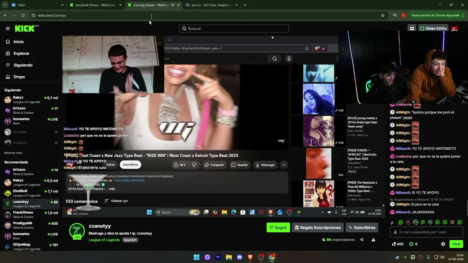468x263 pixels.
Task: Click the Seguir follow button
Action: (x=278, y=228)
